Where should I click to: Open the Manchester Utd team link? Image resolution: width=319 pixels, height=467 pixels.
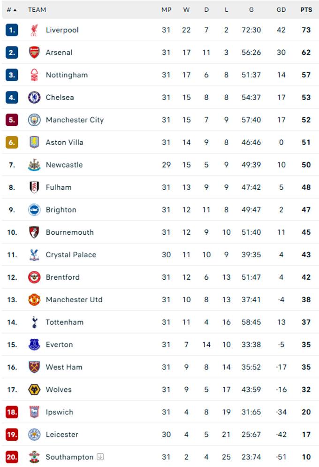74,300
